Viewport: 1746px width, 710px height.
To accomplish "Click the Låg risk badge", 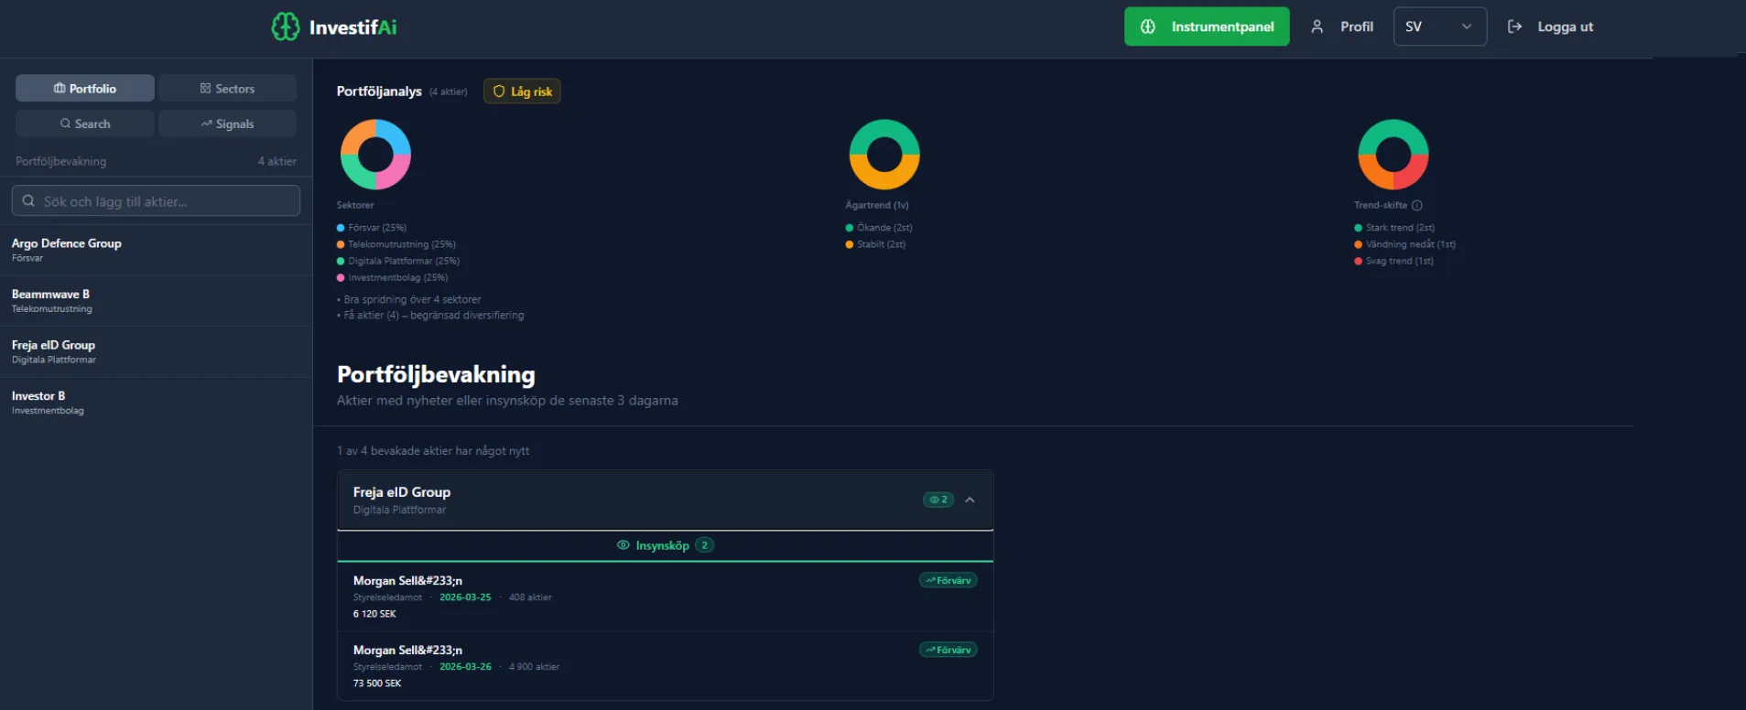I will [x=522, y=91].
